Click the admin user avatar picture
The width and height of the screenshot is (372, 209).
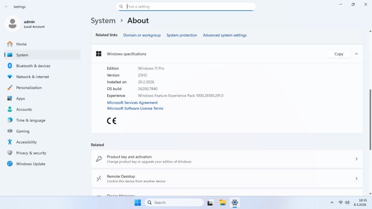click(x=13, y=24)
